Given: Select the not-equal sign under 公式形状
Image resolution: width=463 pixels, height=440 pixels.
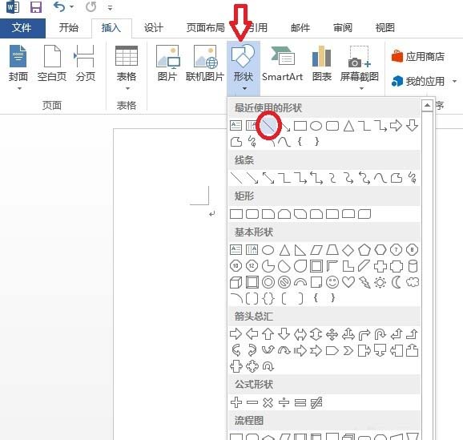Looking at the screenshot, I should pyautogui.click(x=316, y=402).
